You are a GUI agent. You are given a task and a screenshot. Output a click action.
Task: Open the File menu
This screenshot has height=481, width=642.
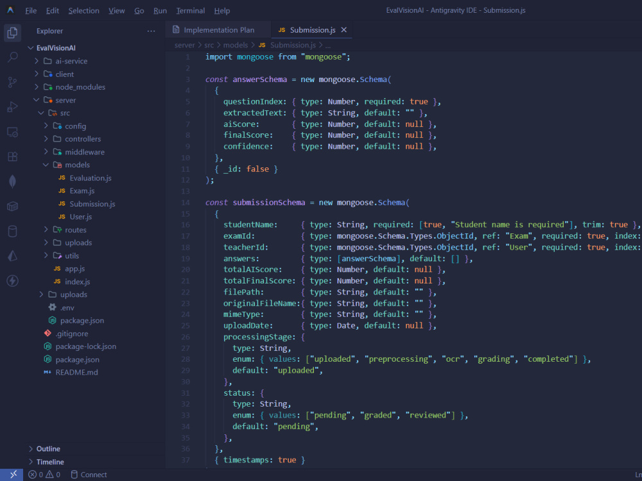pyautogui.click(x=31, y=11)
